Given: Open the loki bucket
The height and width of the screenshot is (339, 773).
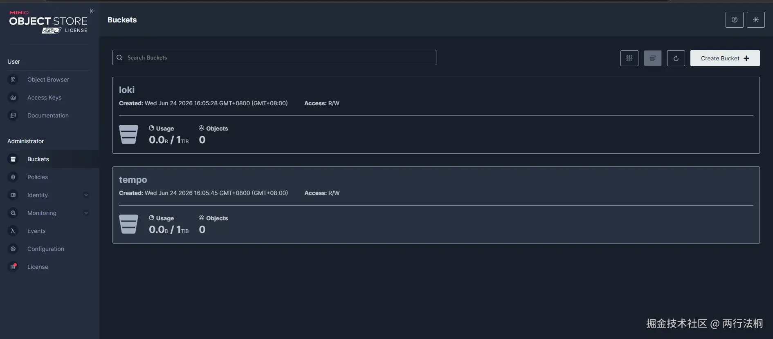Looking at the screenshot, I should tap(127, 90).
